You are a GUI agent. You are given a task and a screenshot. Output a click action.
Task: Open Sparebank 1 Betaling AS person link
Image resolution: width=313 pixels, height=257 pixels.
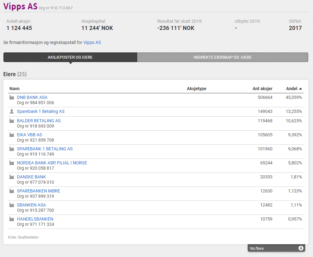pos(41,111)
